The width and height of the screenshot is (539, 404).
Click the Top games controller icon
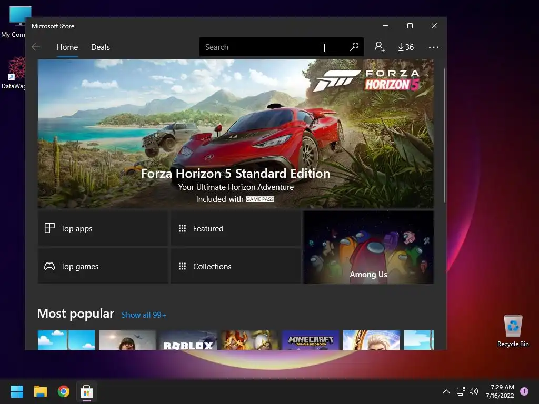click(49, 266)
